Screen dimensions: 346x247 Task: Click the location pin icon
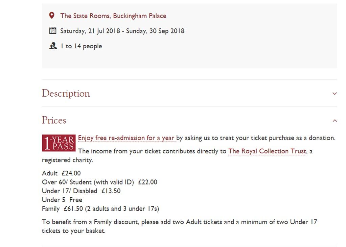(52, 16)
